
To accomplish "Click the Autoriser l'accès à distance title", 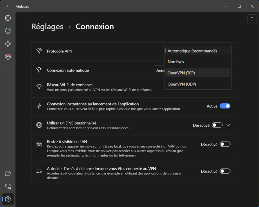I will click(x=102, y=169).
